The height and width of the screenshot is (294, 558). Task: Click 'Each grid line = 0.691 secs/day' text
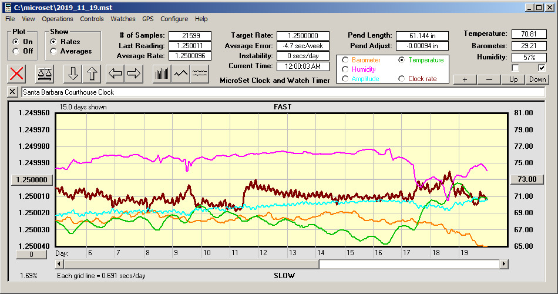tap(101, 275)
